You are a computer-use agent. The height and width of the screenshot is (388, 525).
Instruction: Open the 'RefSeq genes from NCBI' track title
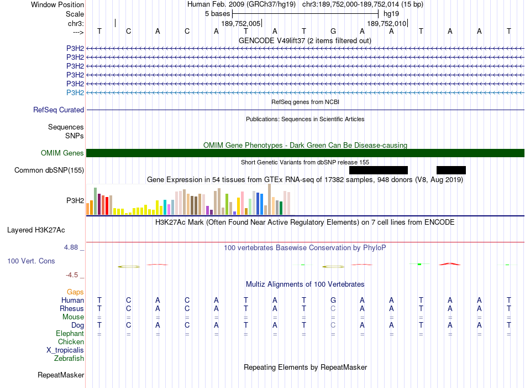[x=305, y=102]
